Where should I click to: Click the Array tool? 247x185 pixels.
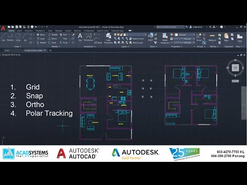64,43
